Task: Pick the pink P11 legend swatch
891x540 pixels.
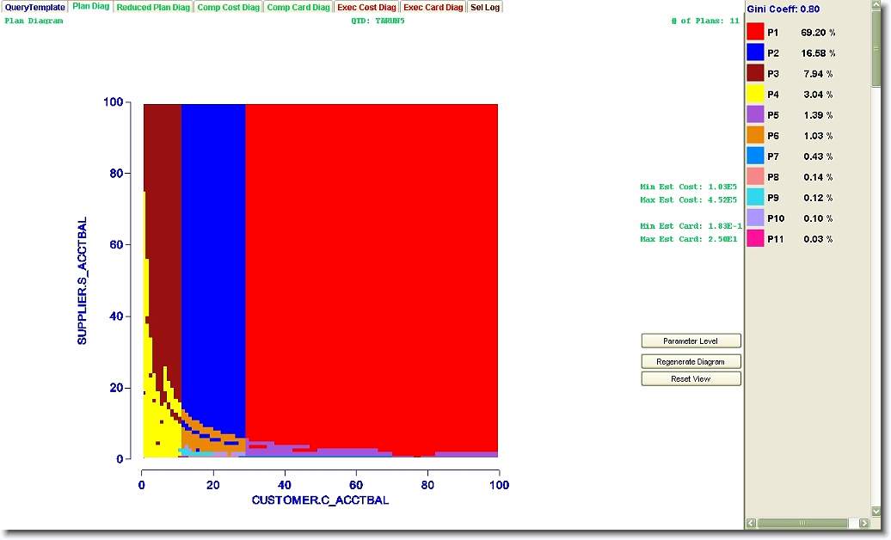Action: click(x=755, y=238)
